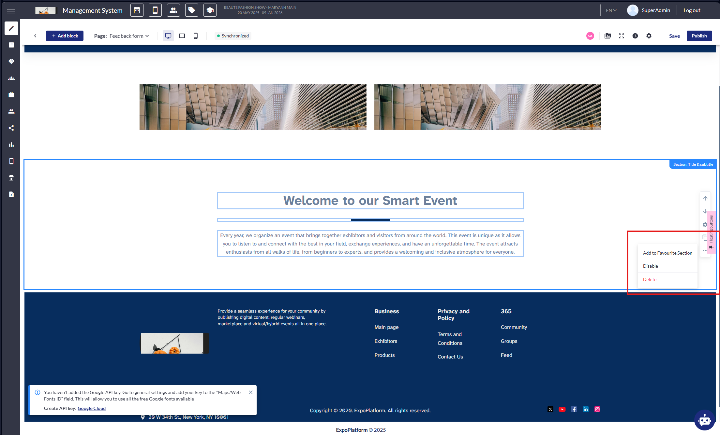Image resolution: width=720 pixels, height=435 pixels.
Task: Move section up with arrow
Action: point(705,198)
